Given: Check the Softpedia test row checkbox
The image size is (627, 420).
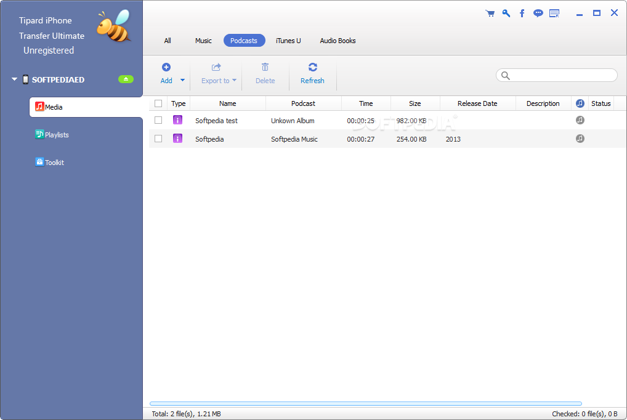Looking at the screenshot, I should 158,120.
